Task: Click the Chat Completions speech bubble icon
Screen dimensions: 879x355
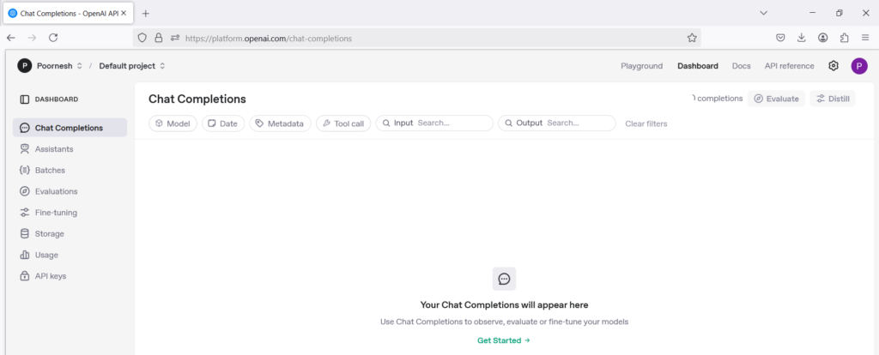Action: click(24, 128)
